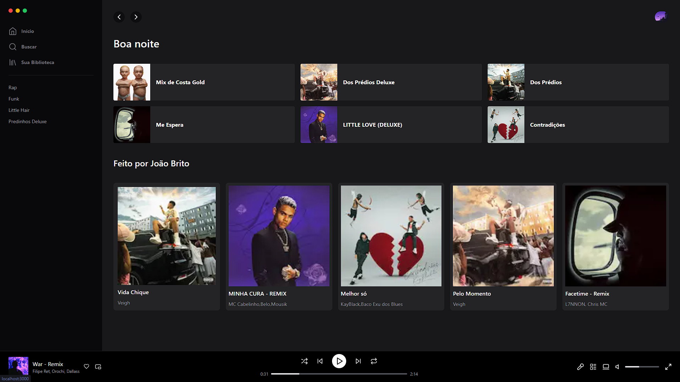Play the current track
This screenshot has height=382, width=680.
[339, 361]
